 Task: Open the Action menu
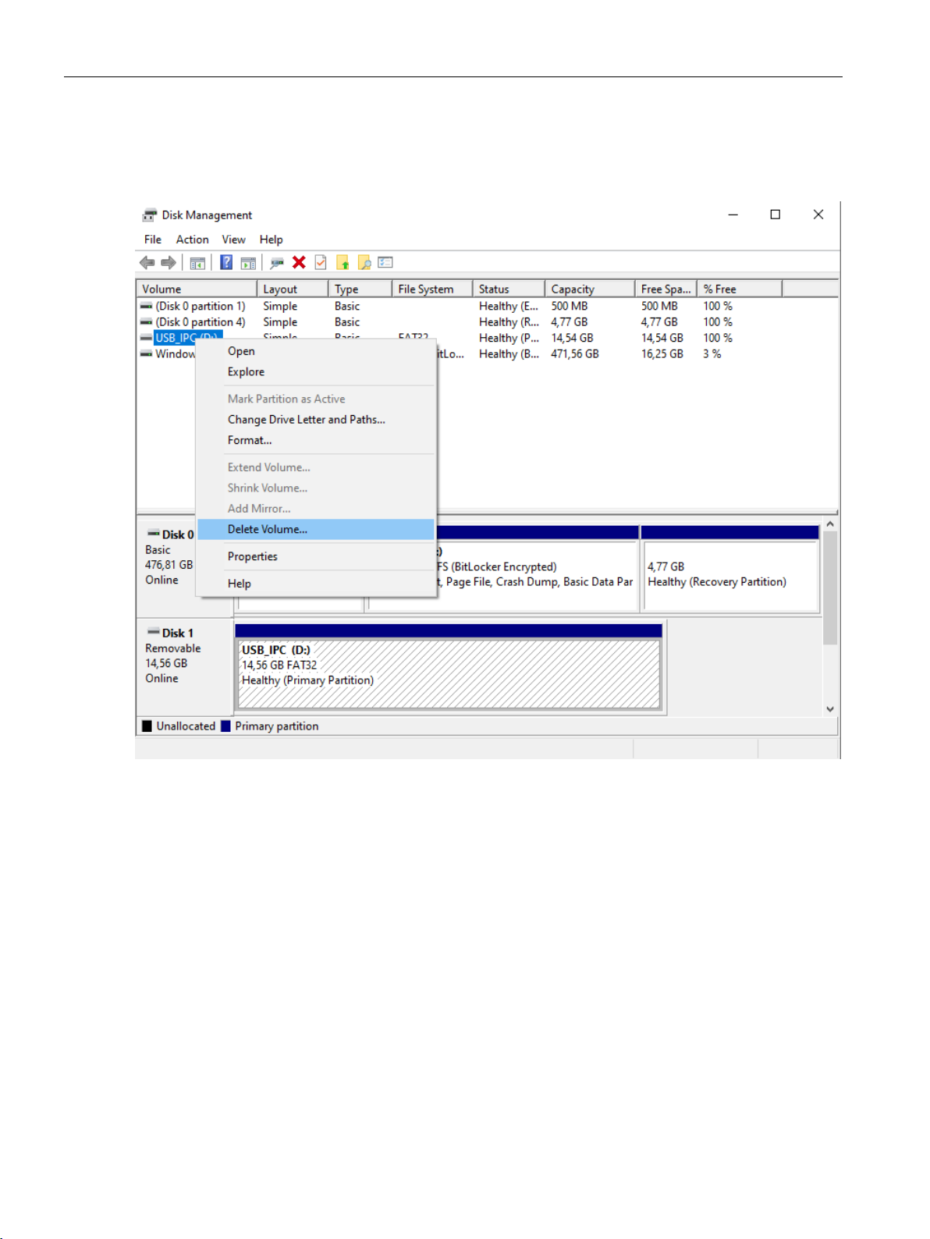[192, 240]
